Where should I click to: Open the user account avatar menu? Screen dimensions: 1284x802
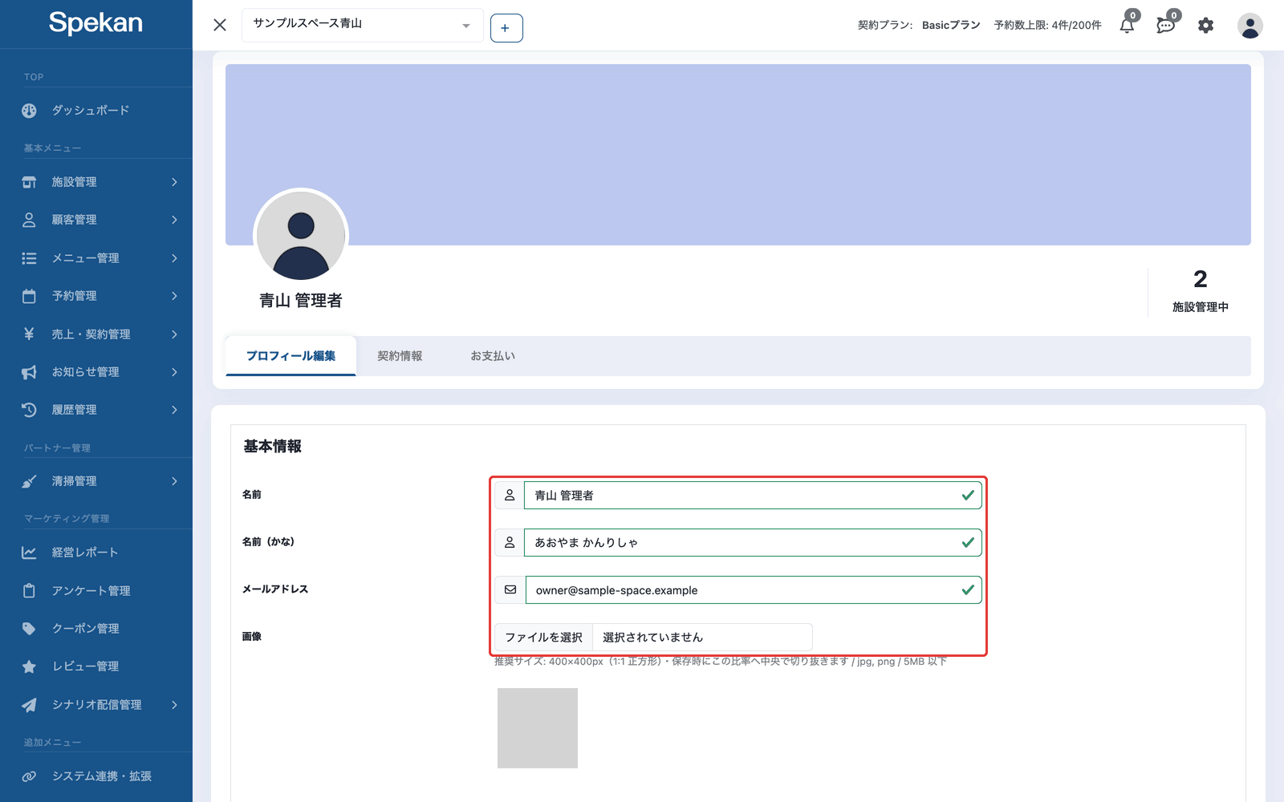click(1249, 26)
